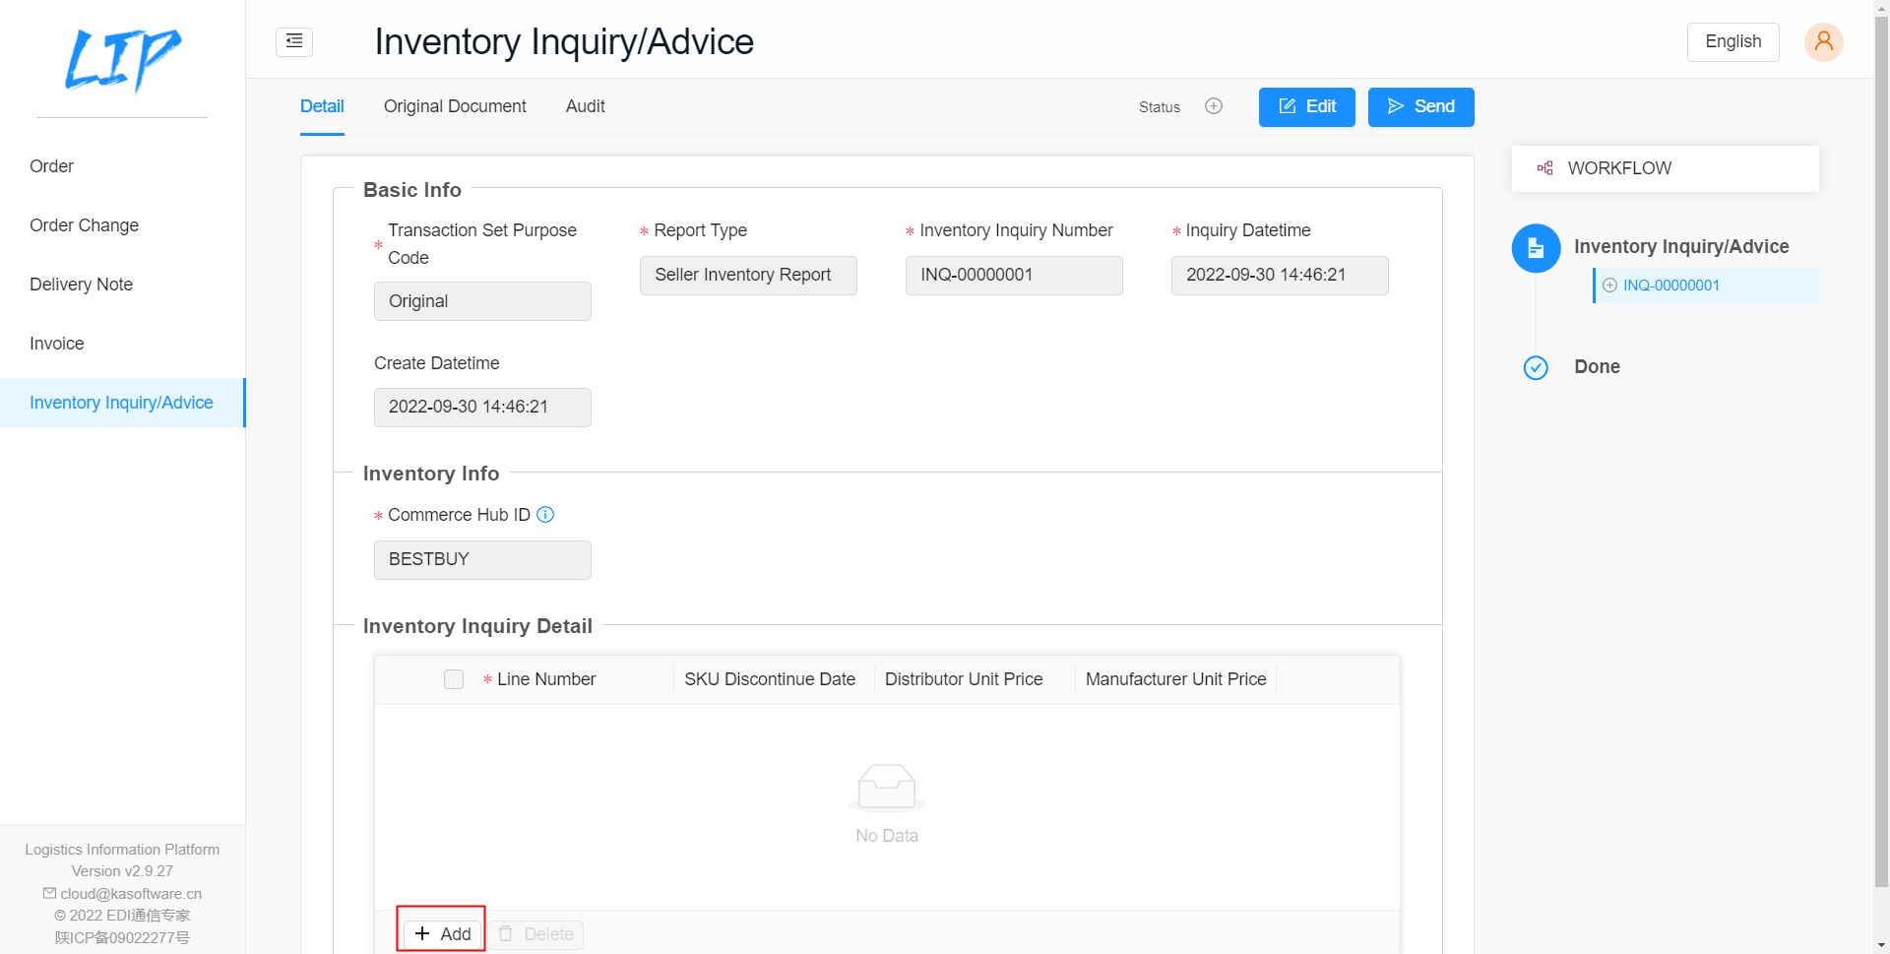Click the Edit button

click(x=1306, y=106)
